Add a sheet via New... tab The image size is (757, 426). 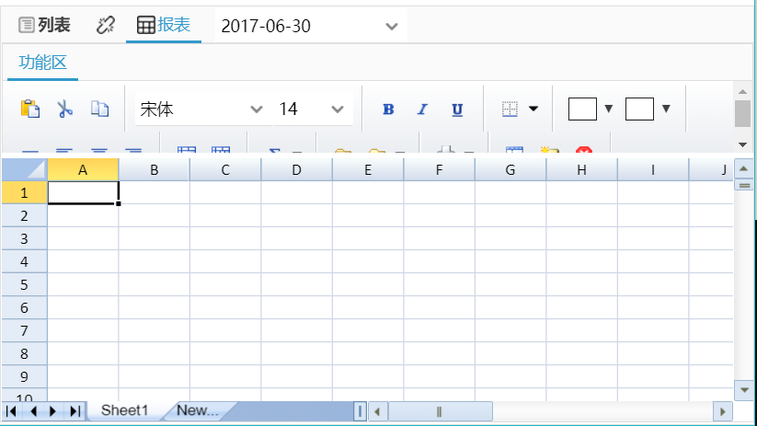click(198, 410)
